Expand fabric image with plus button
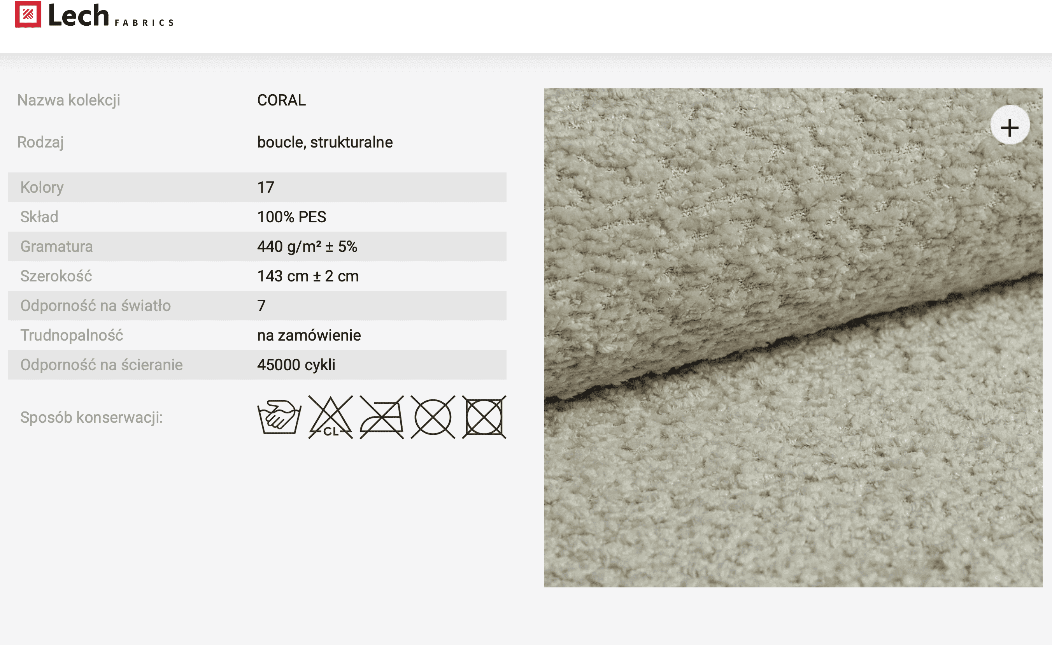The image size is (1052, 645). click(x=1010, y=128)
